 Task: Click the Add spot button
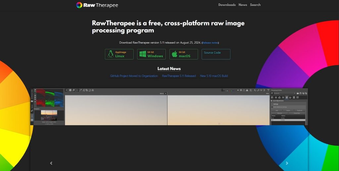(277, 110)
